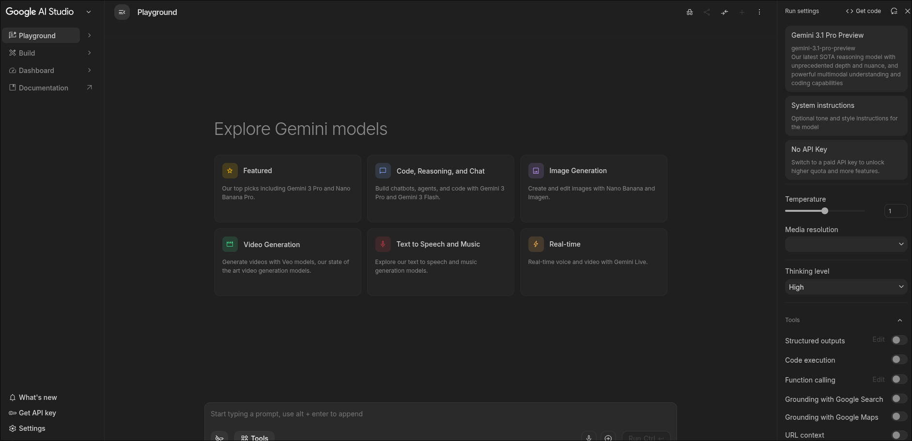Toggle Structured outputs switch on
The width and height of the screenshot is (912, 441).
899,340
